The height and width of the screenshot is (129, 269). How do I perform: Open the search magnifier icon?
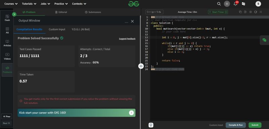219,4
